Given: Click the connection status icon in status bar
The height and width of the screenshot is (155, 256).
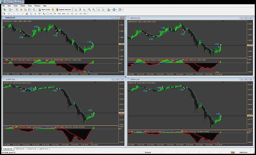Looking at the screenshot, I should [233, 153].
